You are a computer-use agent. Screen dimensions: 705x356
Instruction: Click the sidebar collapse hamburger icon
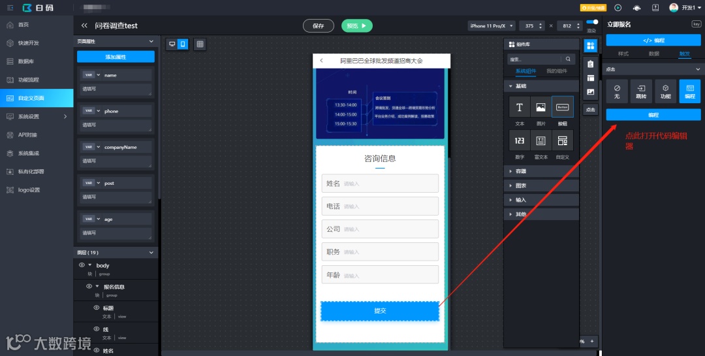point(10,8)
